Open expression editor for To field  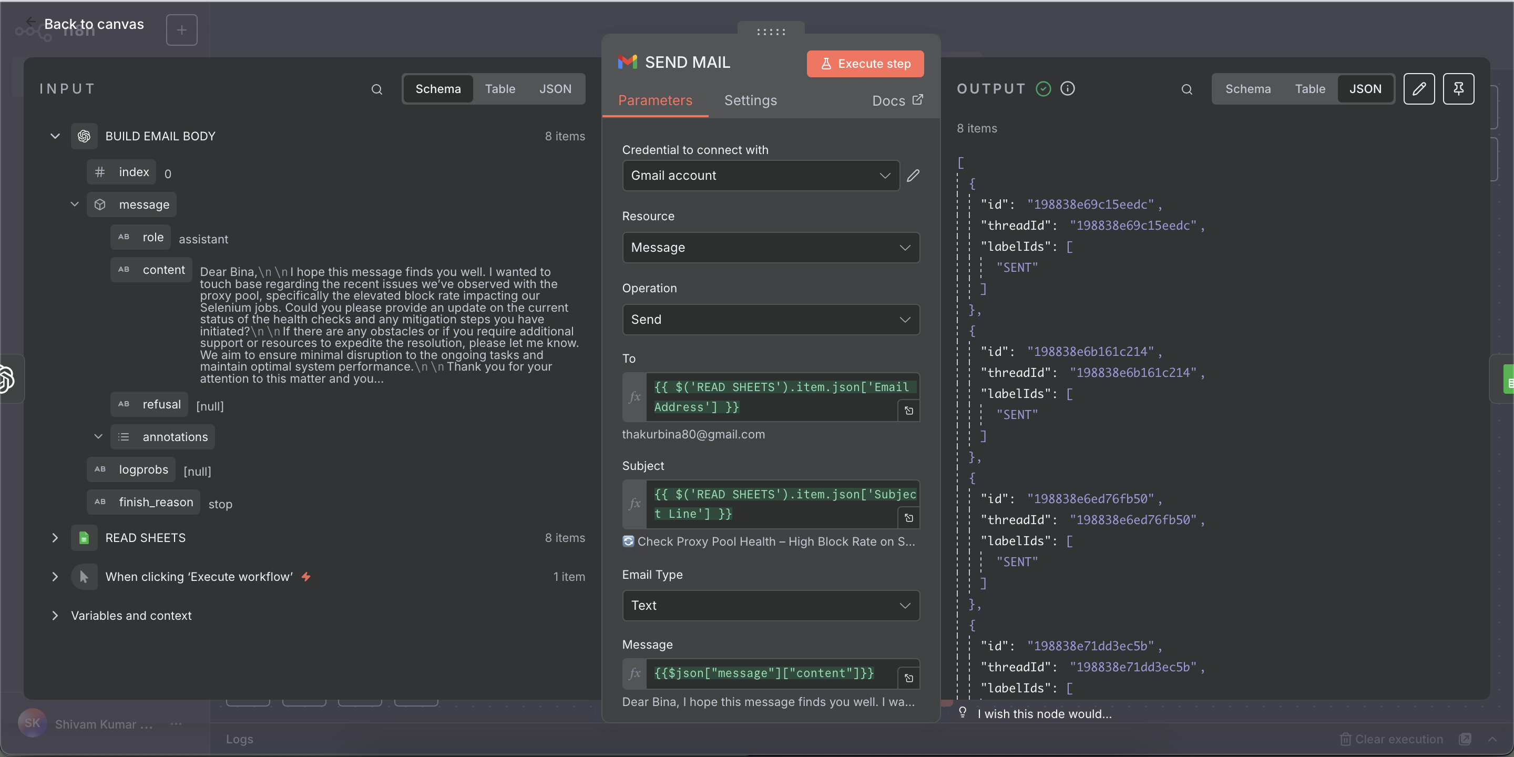pos(908,411)
